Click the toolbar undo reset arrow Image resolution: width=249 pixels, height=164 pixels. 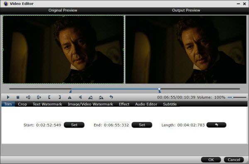111,97
